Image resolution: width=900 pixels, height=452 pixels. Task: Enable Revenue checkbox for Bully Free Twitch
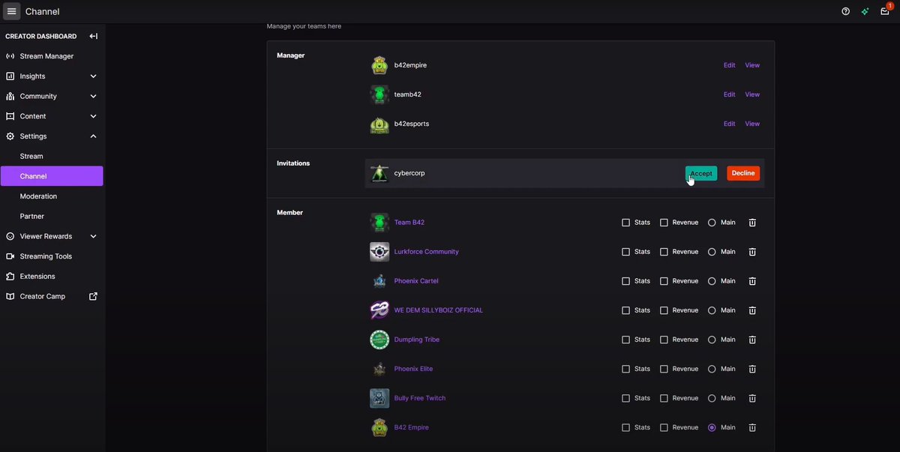coord(664,398)
